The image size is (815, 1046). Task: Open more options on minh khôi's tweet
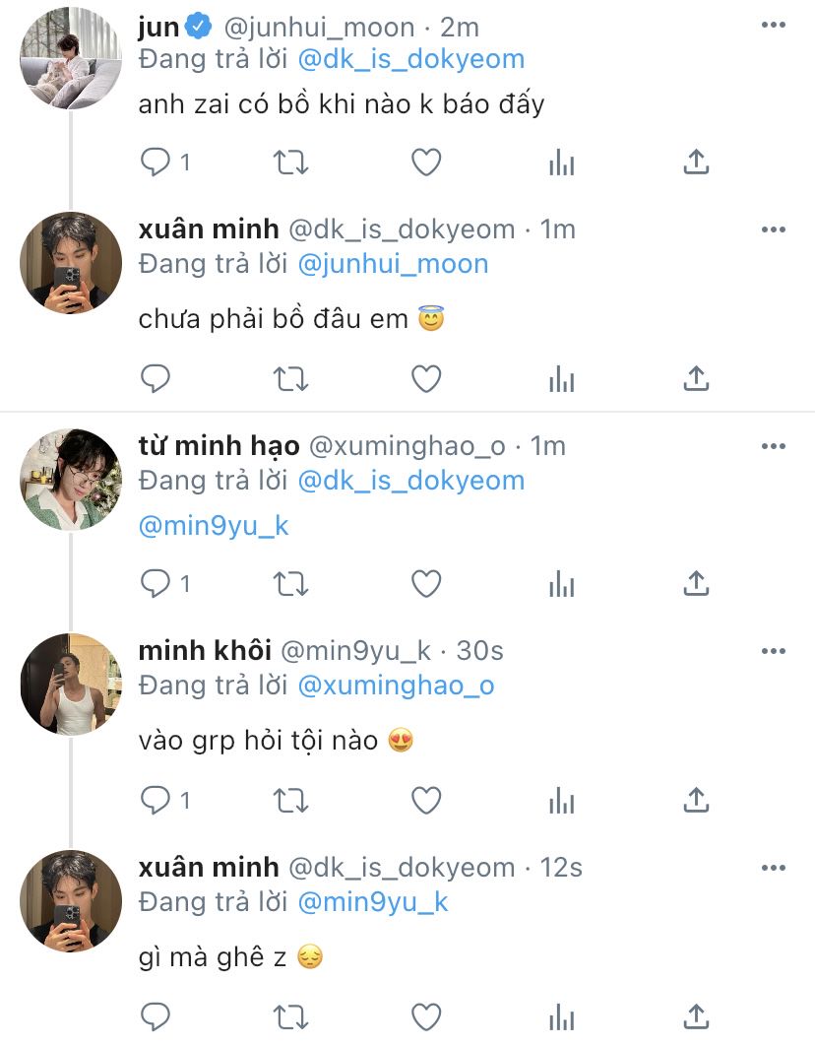tap(773, 651)
